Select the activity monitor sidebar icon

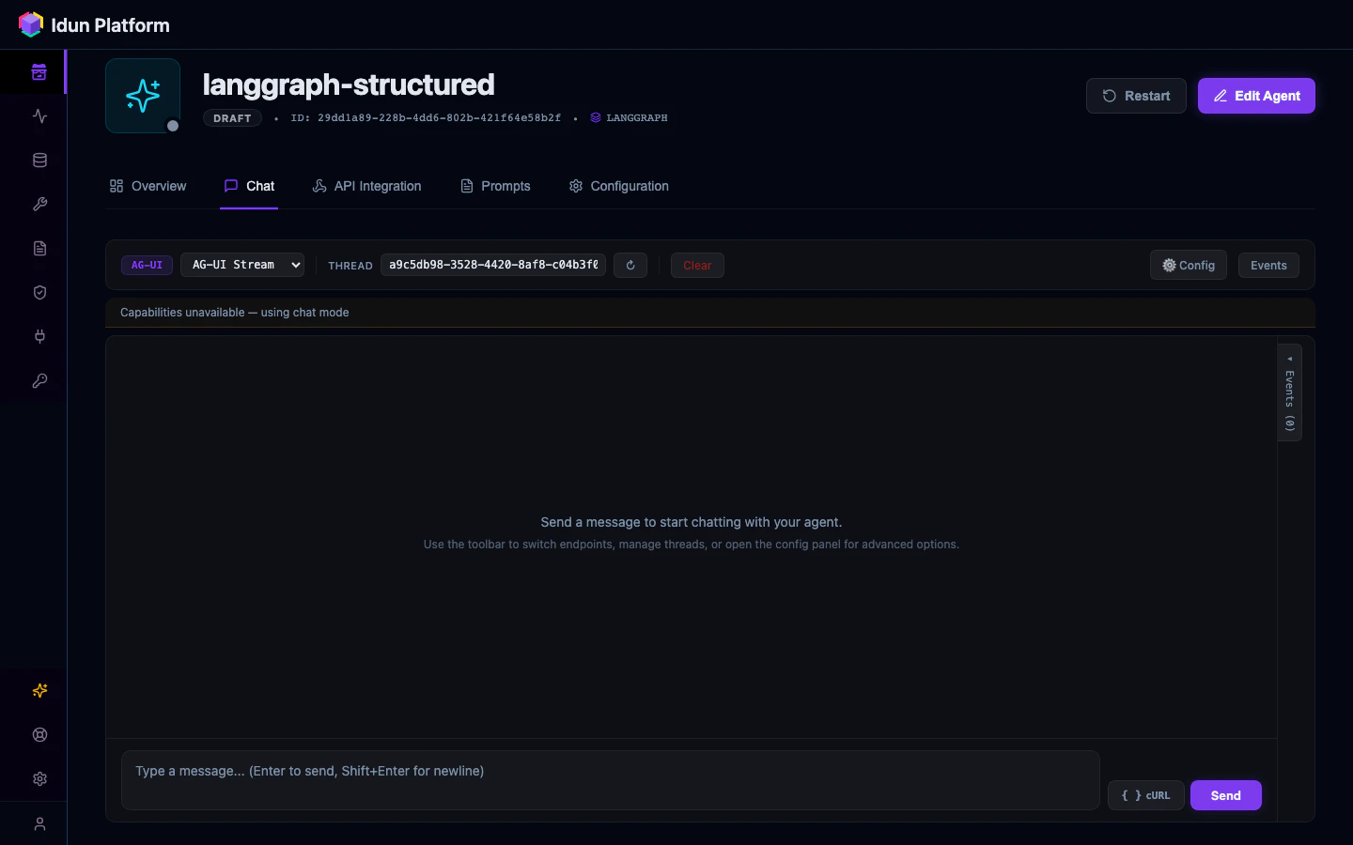coord(39,116)
